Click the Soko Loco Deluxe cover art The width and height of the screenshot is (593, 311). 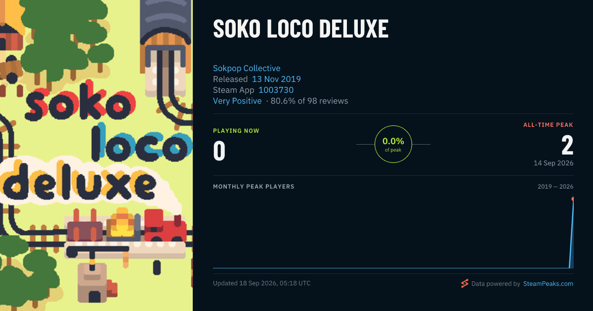click(96, 155)
